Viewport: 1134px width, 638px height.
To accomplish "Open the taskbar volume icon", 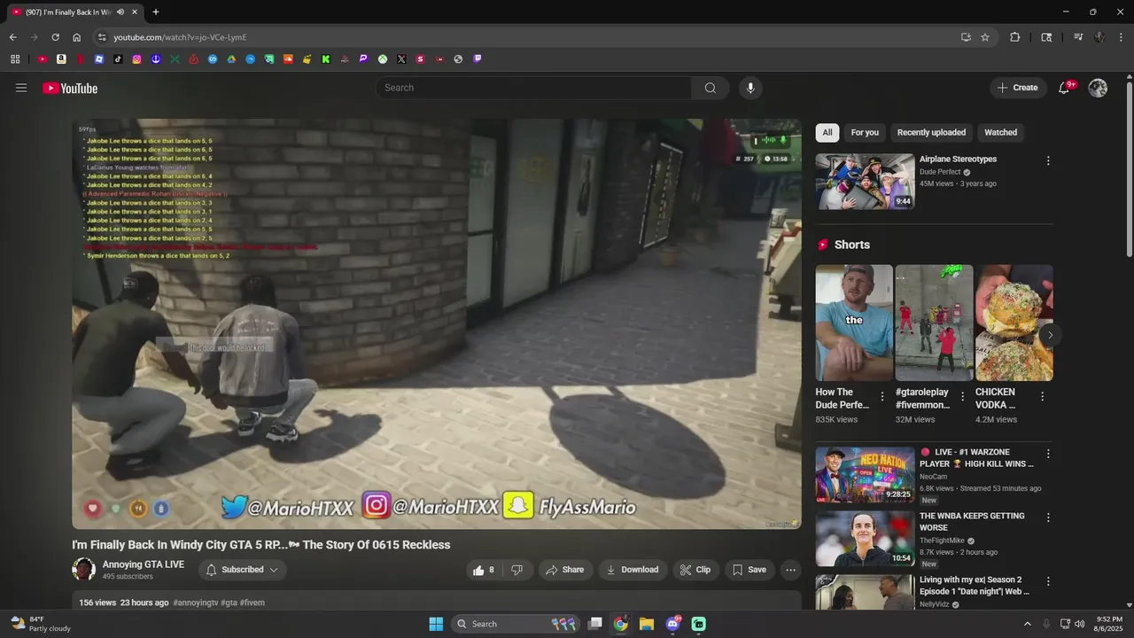I will click(x=1079, y=624).
